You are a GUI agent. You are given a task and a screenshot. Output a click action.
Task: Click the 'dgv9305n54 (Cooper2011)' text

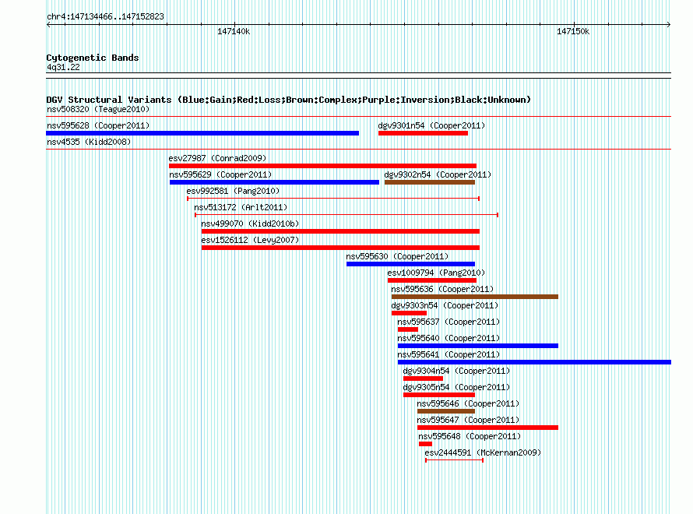[x=456, y=387]
